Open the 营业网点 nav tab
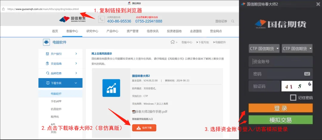This screenshot has height=140, width=322. pyautogui.click(x=216, y=31)
